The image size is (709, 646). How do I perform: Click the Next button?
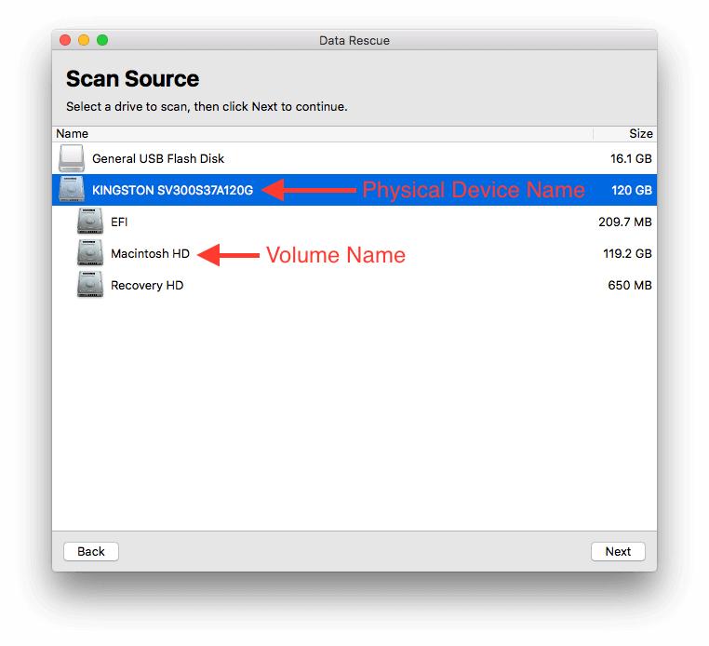coord(618,551)
